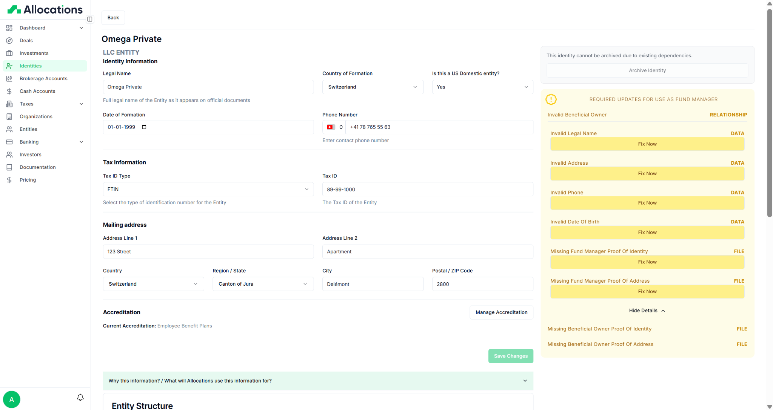The height and width of the screenshot is (410, 773).
Task: Click the user avatar A icon
Action: (x=12, y=399)
